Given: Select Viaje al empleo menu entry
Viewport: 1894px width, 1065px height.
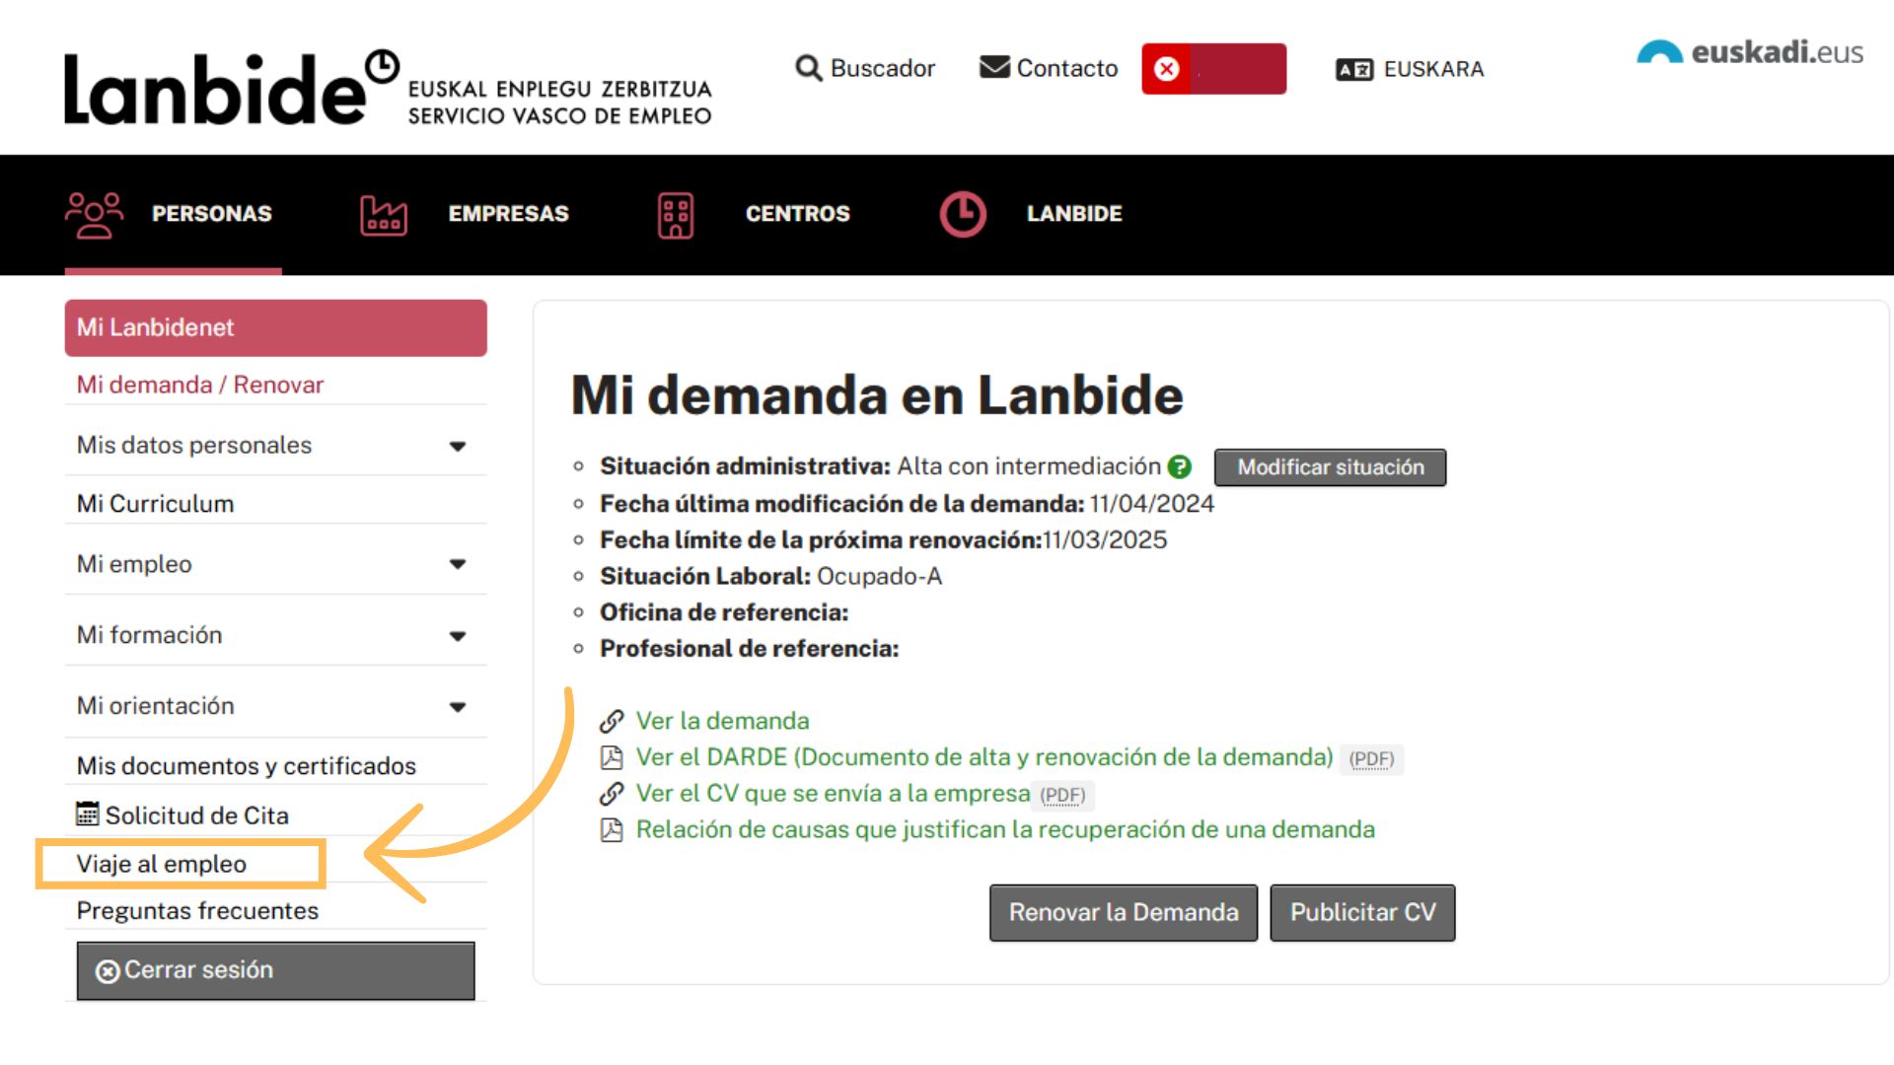Looking at the screenshot, I should pyautogui.click(x=162, y=864).
